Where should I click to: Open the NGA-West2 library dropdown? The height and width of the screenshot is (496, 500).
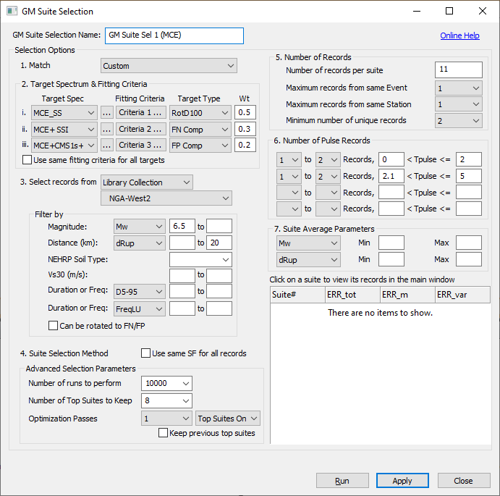click(x=166, y=198)
